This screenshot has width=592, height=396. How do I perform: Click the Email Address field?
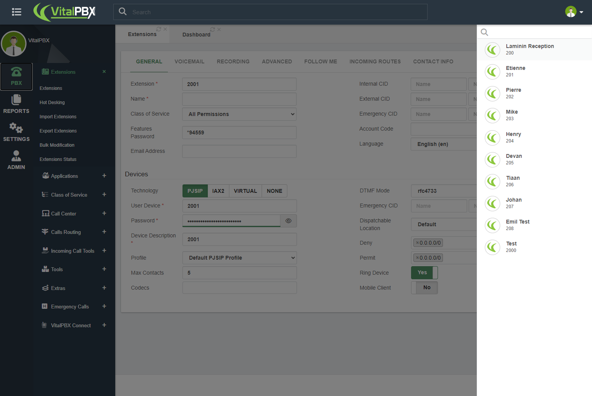click(x=239, y=151)
